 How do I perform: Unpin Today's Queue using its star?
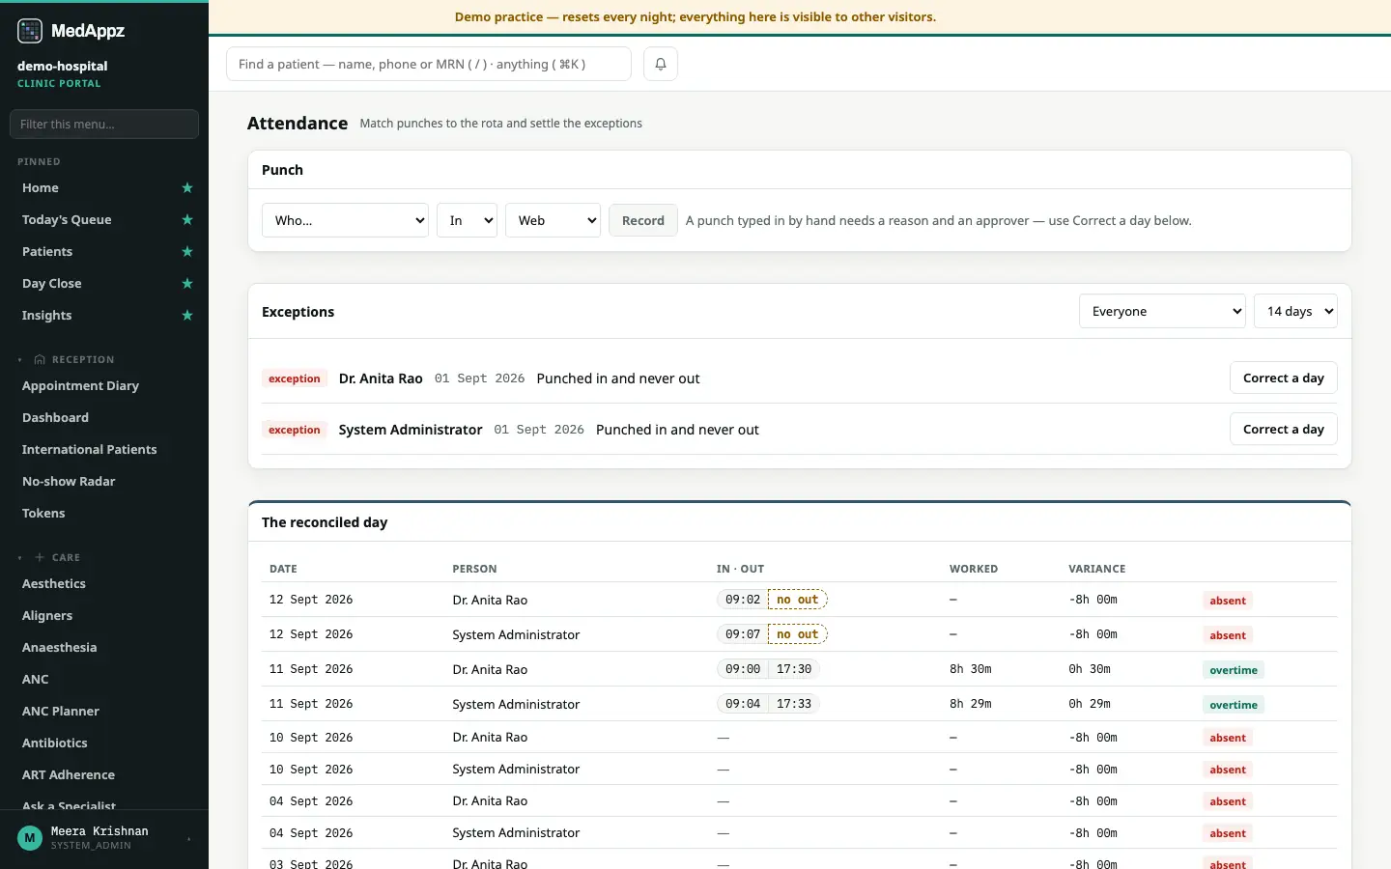[x=187, y=220]
